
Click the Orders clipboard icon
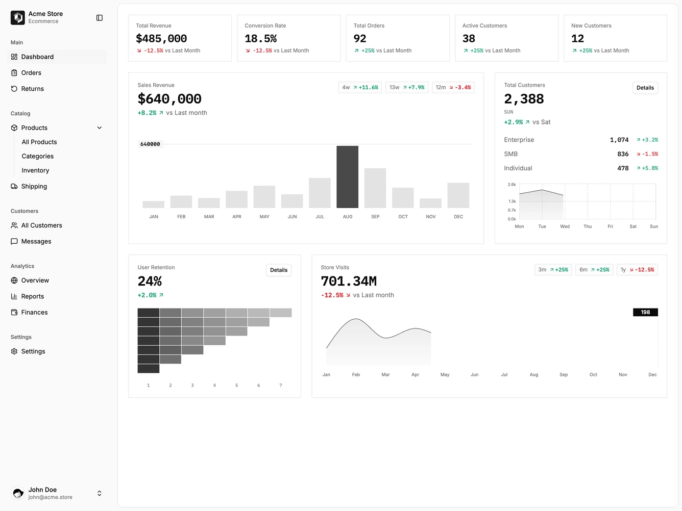(14, 73)
